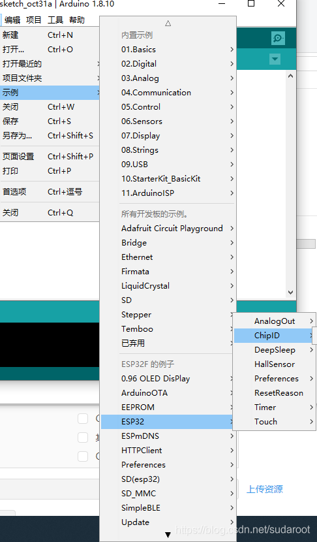Expand 04.Communication examples
The height and width of the screenshot is (542, 317).
[x=168, y=93]
